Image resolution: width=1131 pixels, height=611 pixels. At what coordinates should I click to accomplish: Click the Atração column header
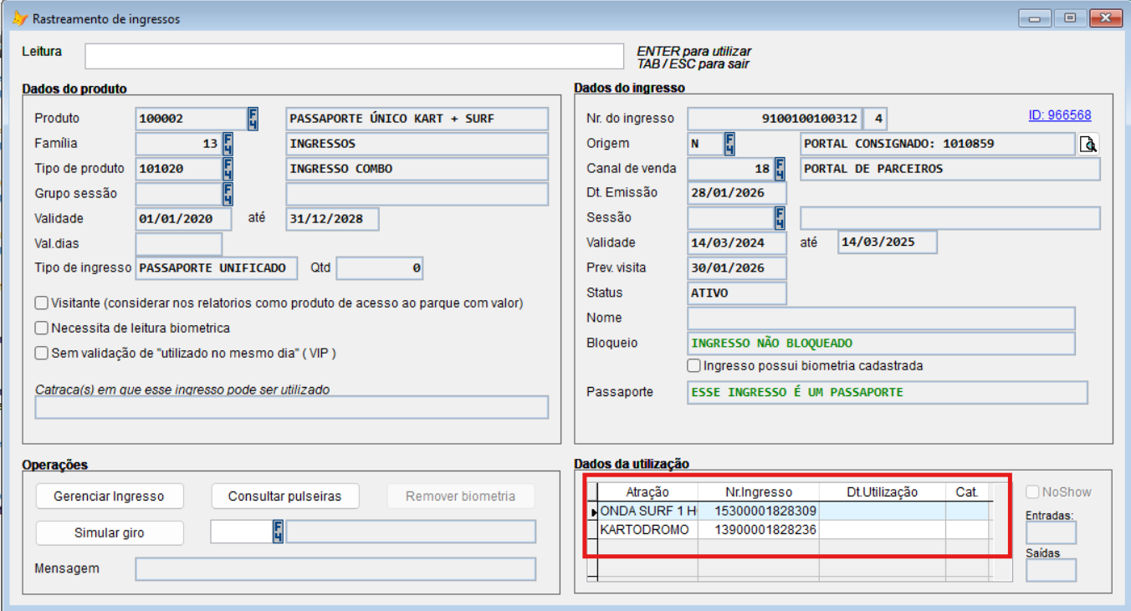[x=647, y=492]
